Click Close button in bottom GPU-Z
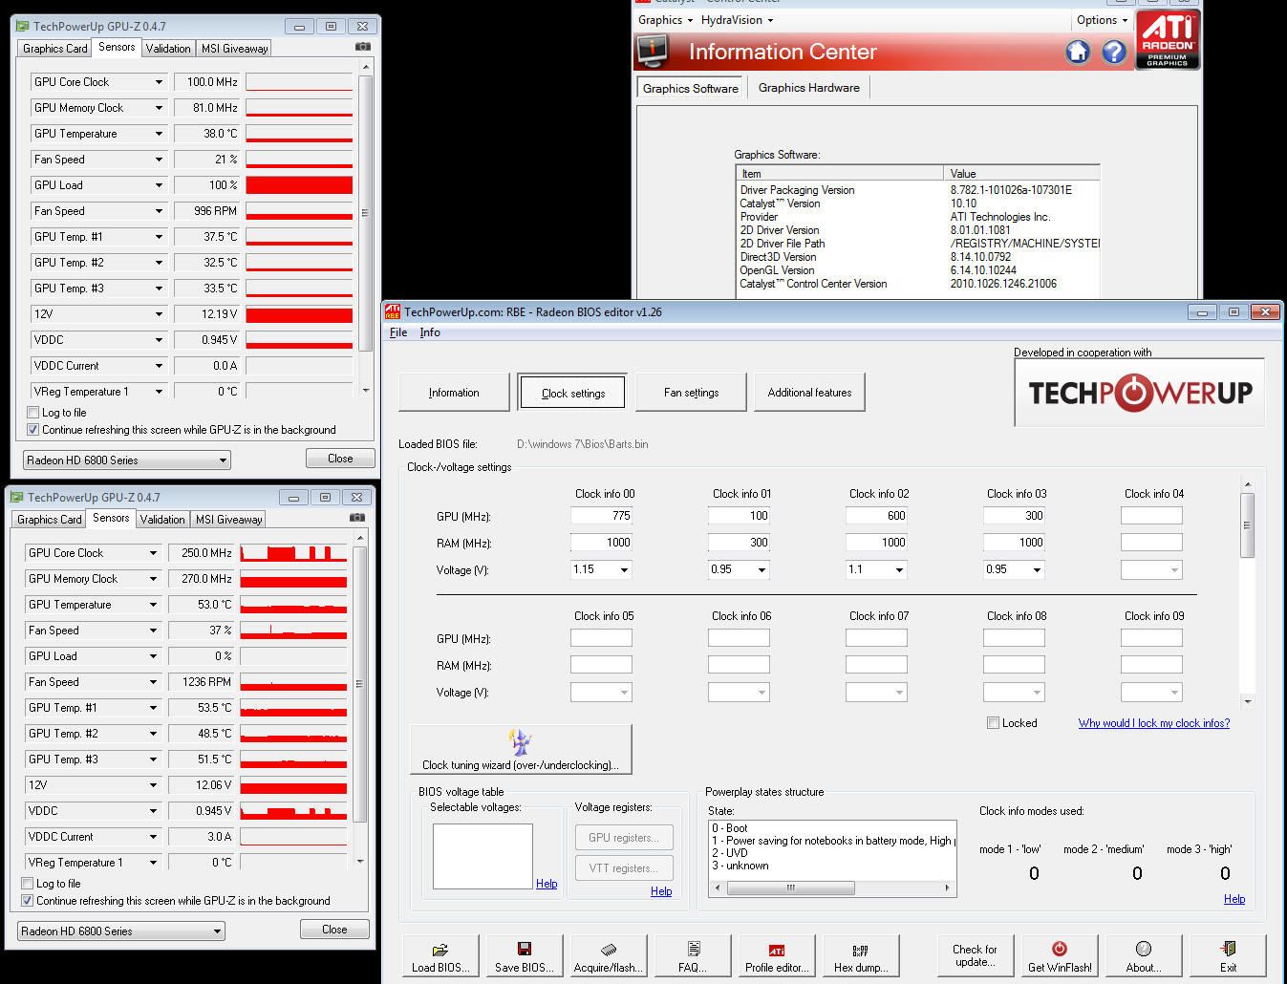The height and width of the screenshot is (984, 1287). pos(334,930)
